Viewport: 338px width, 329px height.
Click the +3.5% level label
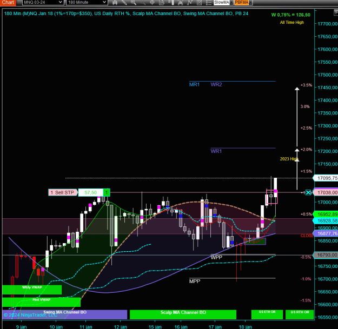[x=306, y=85]
